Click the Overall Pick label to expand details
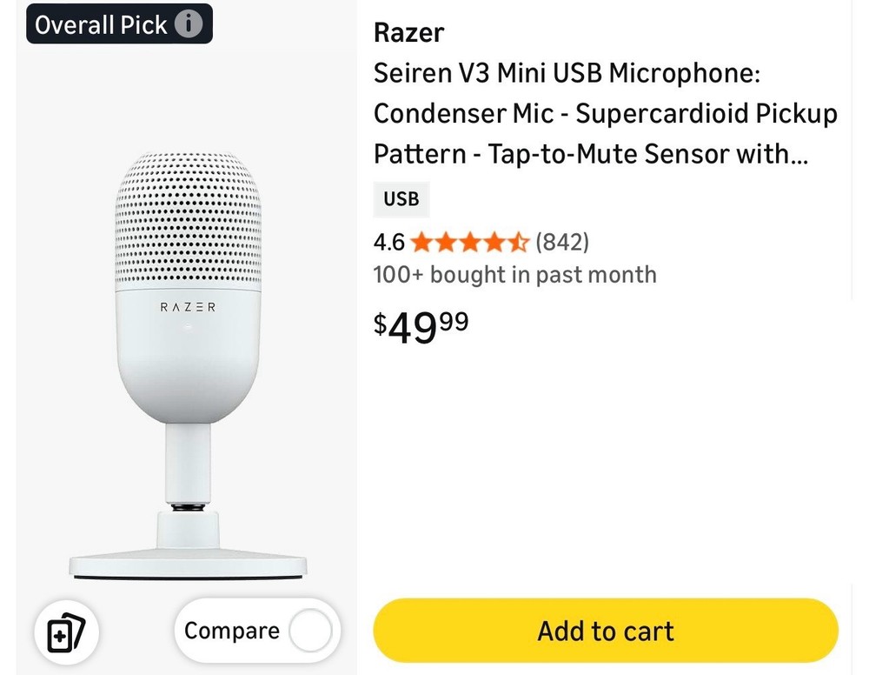 pyautogui.click(x=101, y=23)
